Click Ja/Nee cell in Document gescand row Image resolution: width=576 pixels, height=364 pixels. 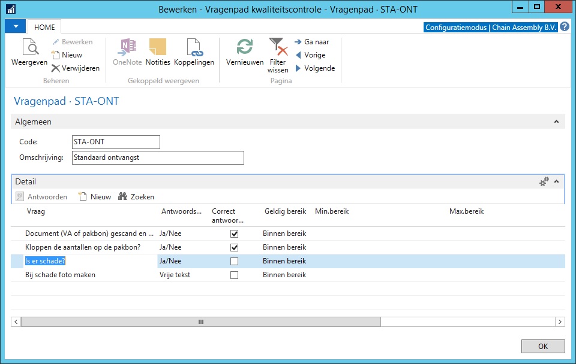170,233
